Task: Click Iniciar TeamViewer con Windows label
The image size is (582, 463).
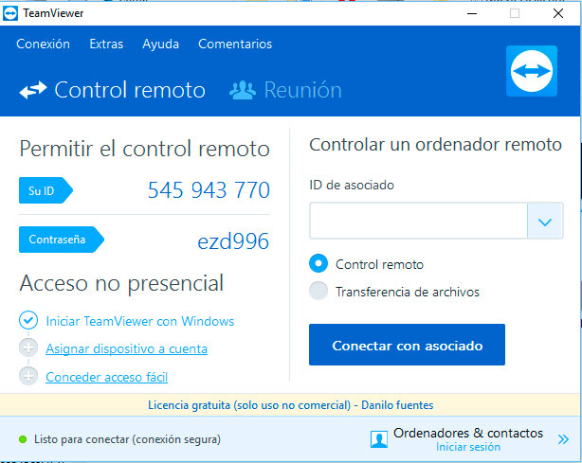Action: coord(140,321)
